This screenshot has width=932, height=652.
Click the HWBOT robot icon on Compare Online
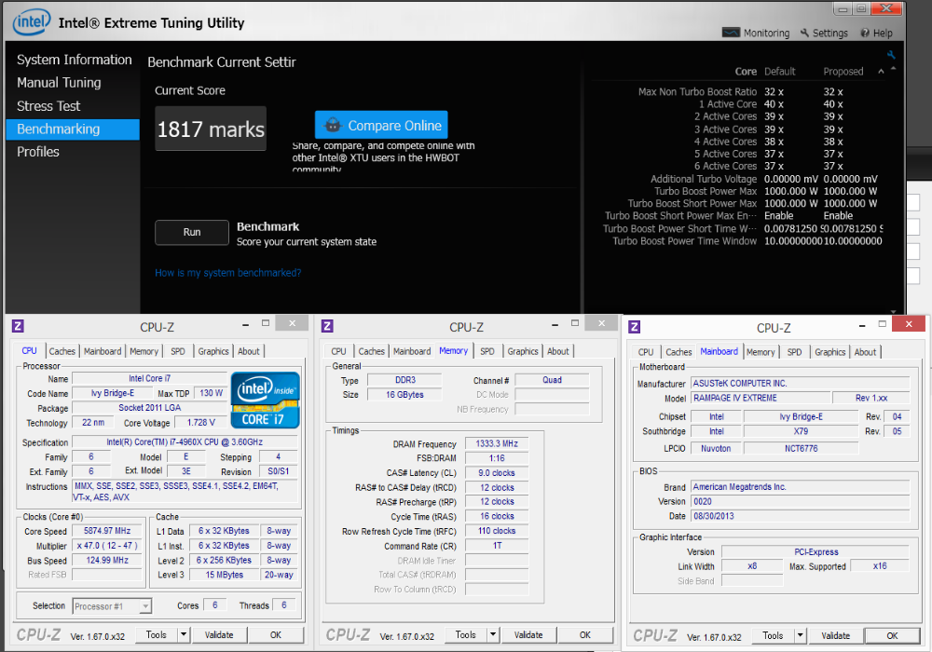[x=333, y=126]
